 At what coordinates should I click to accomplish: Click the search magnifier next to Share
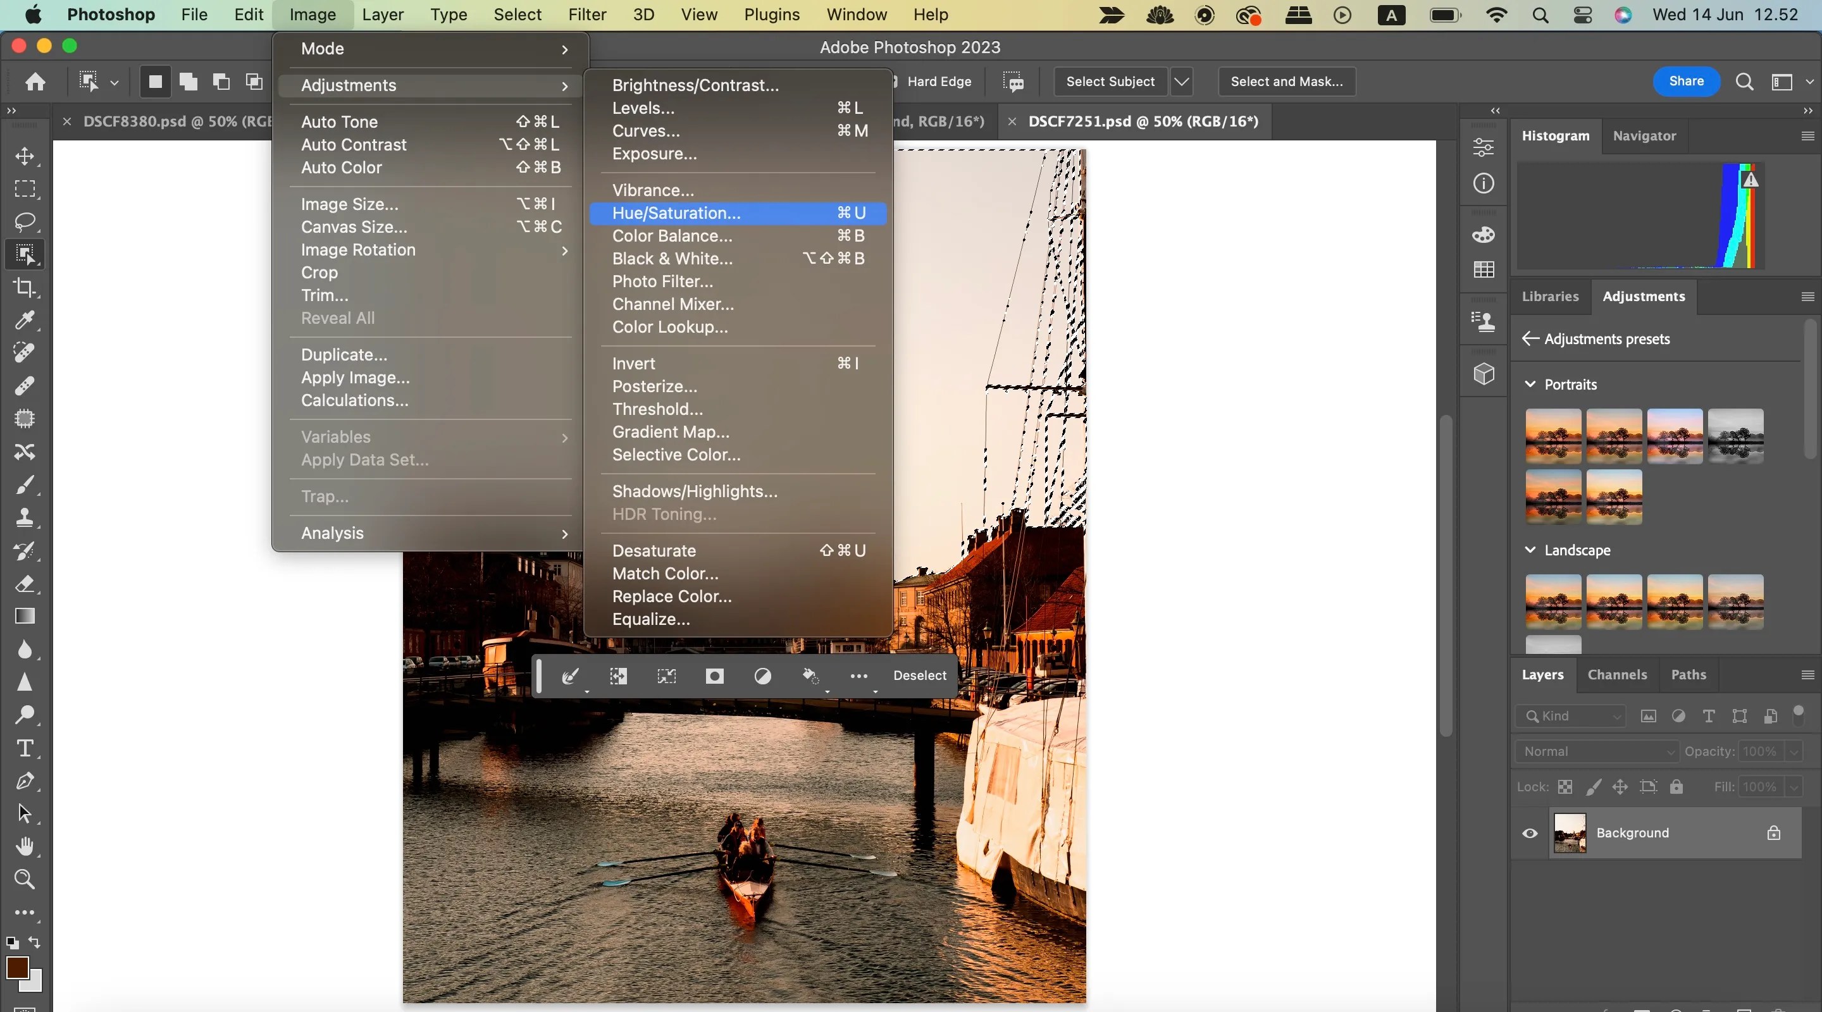point(1744,82)
